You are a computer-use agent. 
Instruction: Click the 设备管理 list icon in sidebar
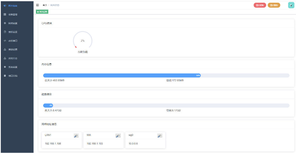click(5, 14)
